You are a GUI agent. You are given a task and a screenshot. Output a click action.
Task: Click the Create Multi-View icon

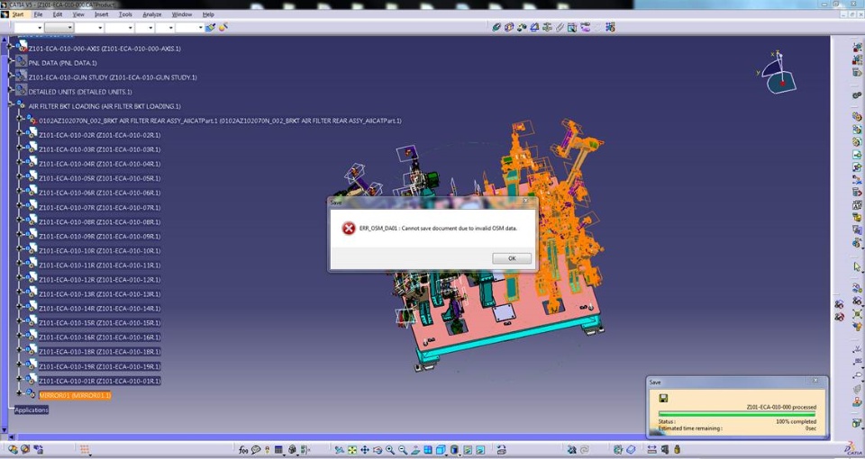click(428, 450)
